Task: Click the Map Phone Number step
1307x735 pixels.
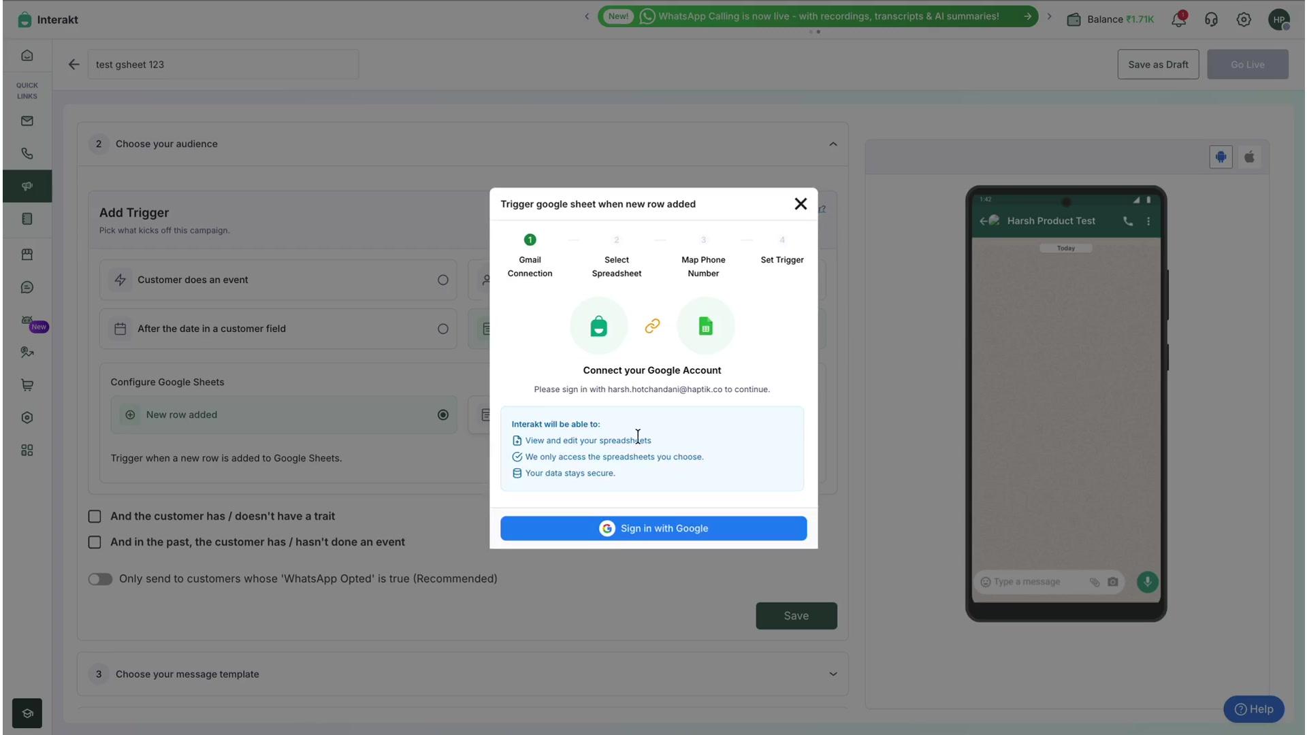Action: (x=703, y=256)
